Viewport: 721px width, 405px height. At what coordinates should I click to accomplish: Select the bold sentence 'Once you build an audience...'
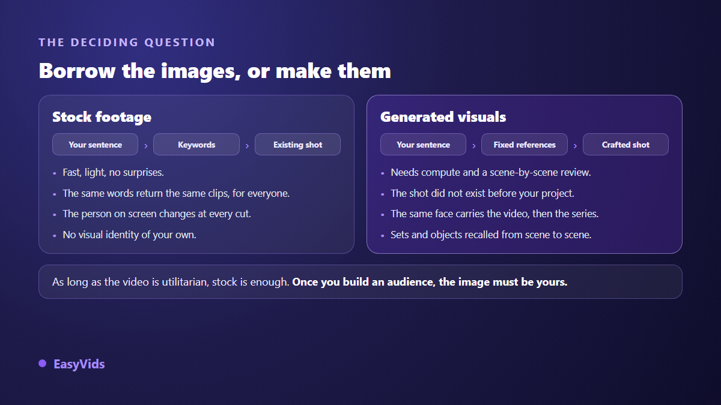click(430, 282)
